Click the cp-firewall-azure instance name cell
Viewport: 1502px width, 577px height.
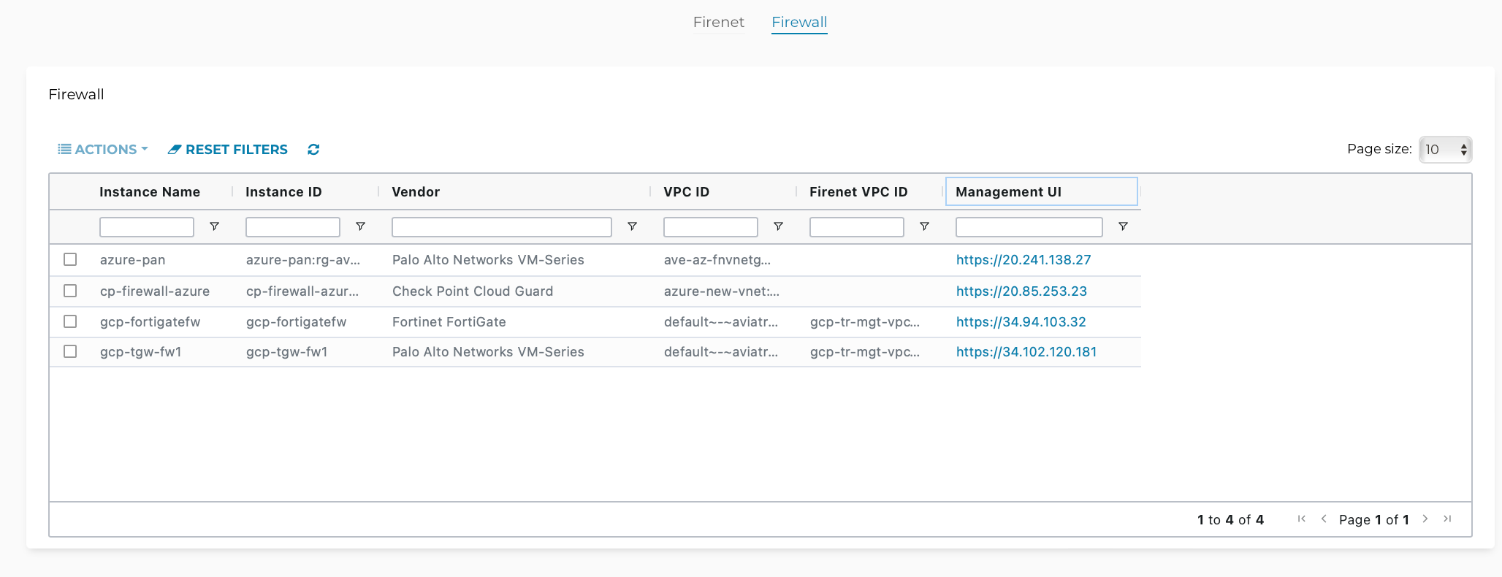[x=155, y=291]
